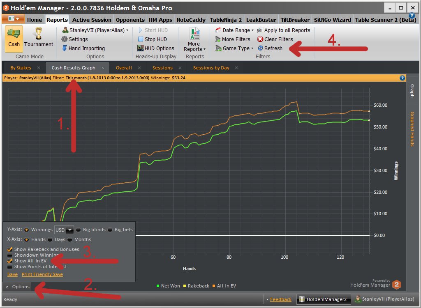Toggle Show Rakeback and Bonuses checkbox

point(10,249)
